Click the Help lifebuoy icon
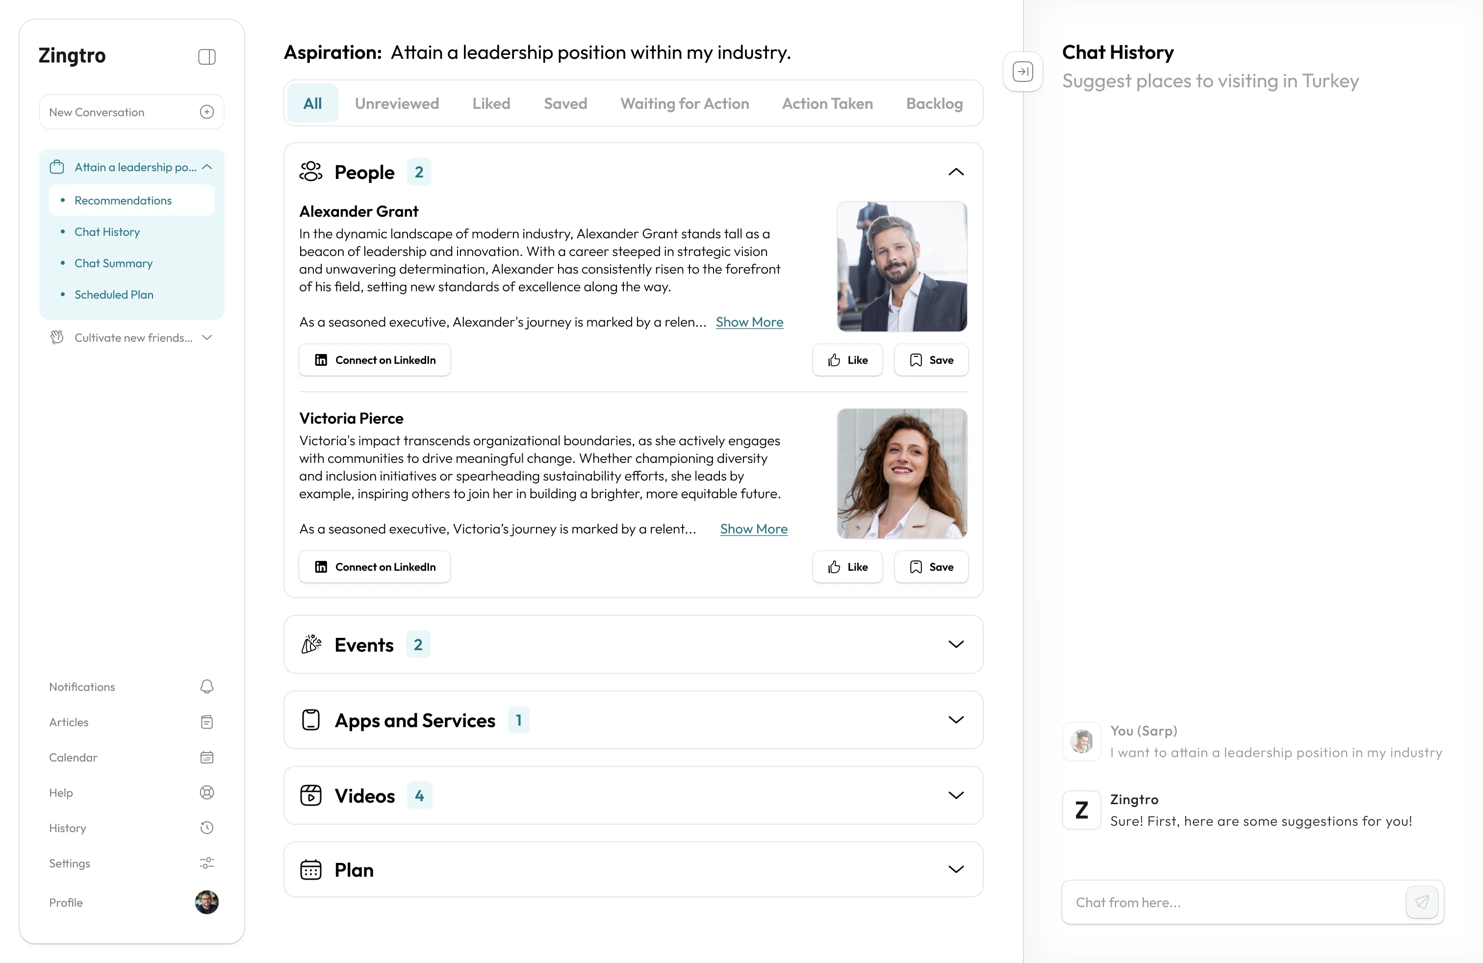1483x963 pixels. tap(207, 792)
